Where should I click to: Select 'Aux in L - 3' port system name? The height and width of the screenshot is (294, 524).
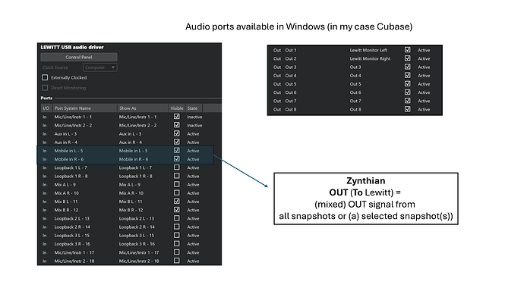click(65, 133)
